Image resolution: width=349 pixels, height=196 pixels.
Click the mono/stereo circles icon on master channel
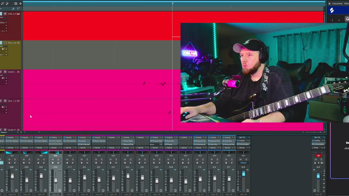point(322,163)
